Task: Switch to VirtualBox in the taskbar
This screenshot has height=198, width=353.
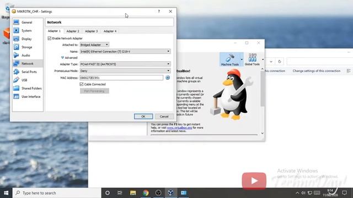Action: click(170, 193)
